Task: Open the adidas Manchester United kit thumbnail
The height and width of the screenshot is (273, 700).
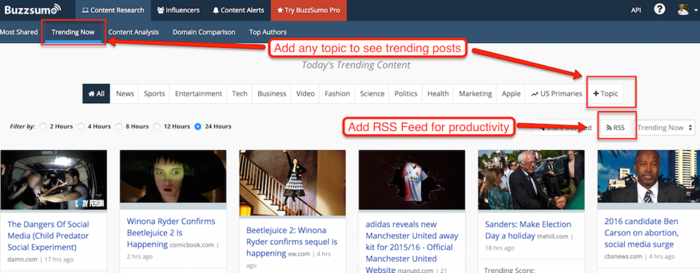Action: click(x=412, y=179)
